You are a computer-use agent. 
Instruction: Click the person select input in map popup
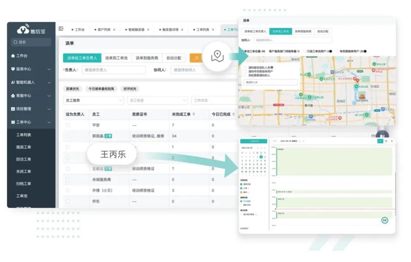click(x=271, y=82)
